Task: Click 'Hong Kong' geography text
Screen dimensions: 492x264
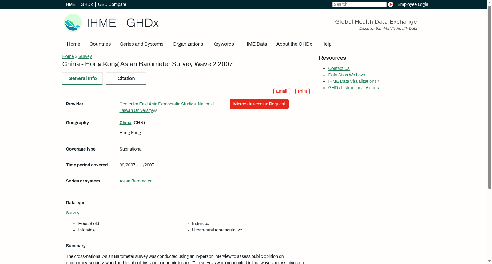Action: point(130,133)
